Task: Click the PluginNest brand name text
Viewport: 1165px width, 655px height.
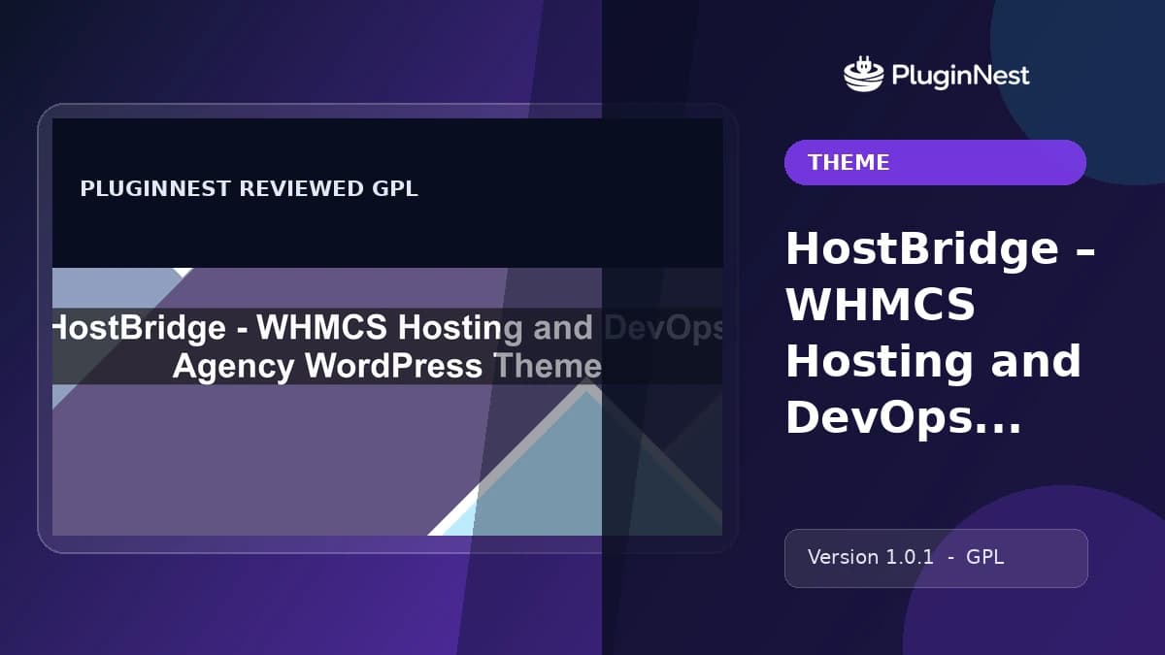Action: tap(958, 76)
